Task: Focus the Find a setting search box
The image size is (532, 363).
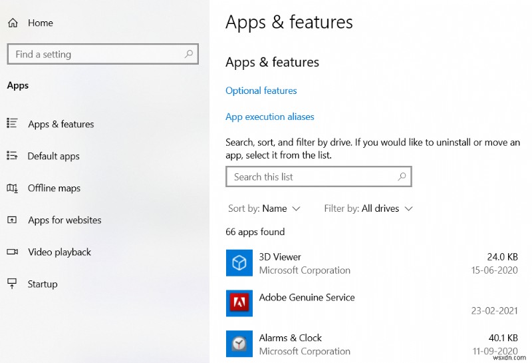Action: [96, 55]
